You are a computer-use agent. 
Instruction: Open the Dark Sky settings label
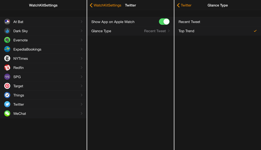pyautogui.click(x=21, y=31)
